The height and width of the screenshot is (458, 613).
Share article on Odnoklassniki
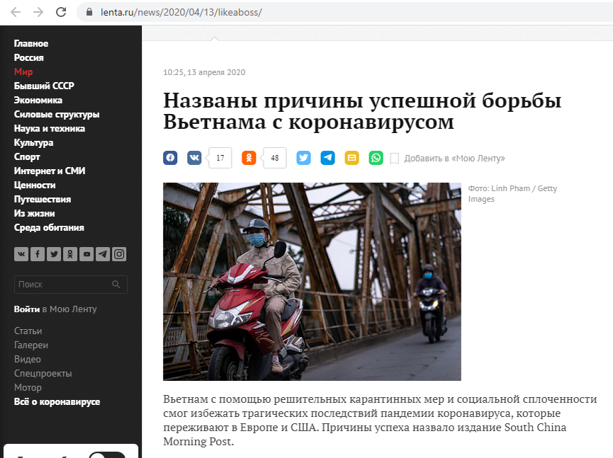click(x=249, y=158)
